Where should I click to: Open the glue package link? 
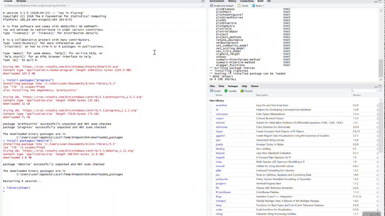(x=218, y=140)
